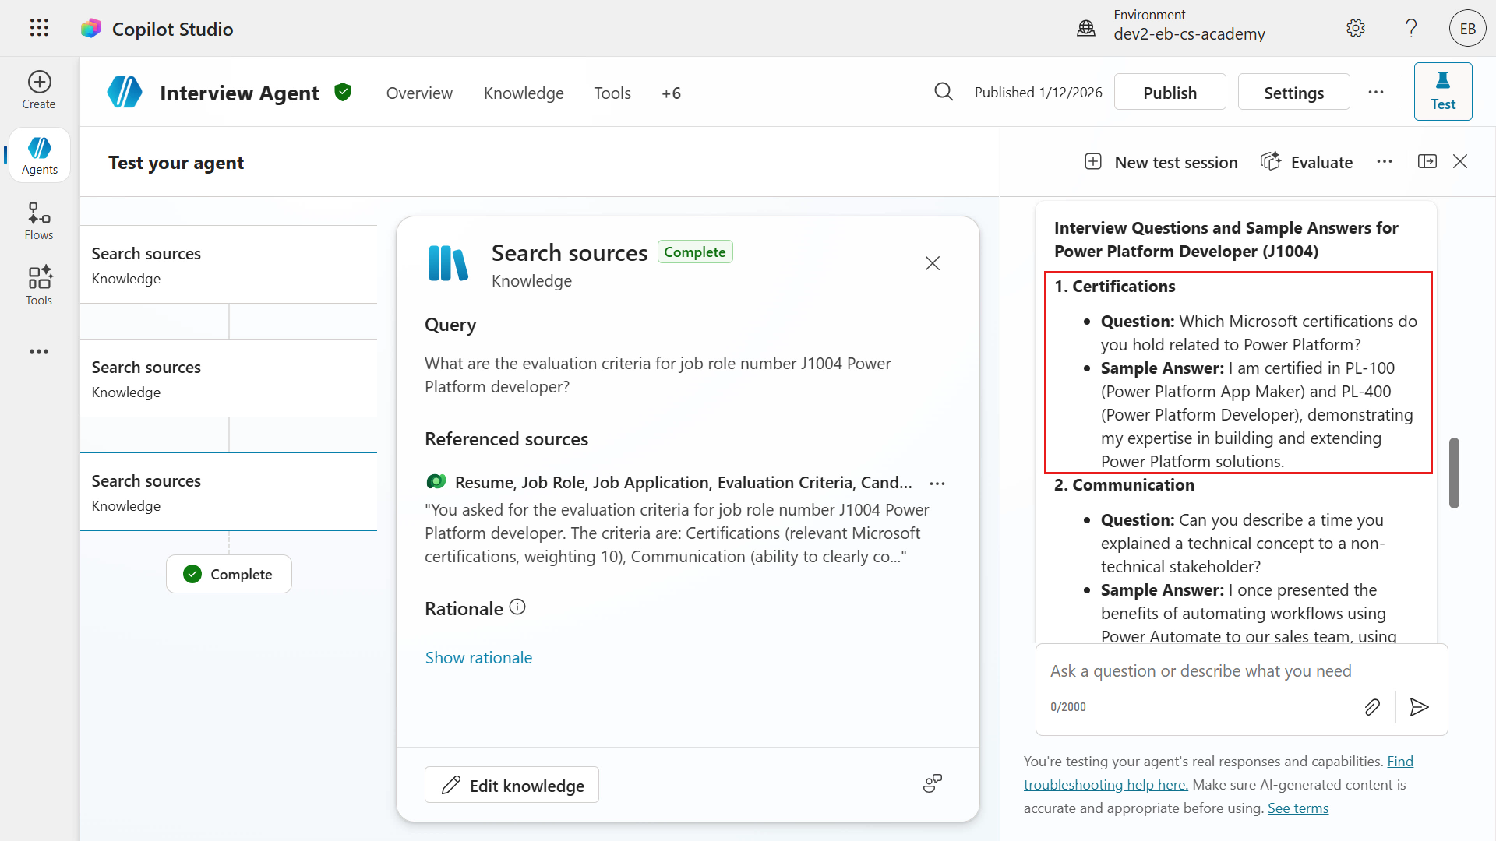
Task: Click the search magnifier icon
Action: pyautogui.click(x=944, y=92)
